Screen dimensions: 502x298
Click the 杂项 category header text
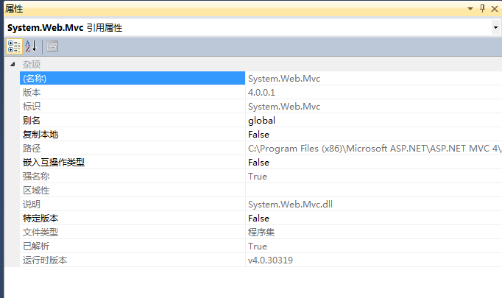(32, 64)
